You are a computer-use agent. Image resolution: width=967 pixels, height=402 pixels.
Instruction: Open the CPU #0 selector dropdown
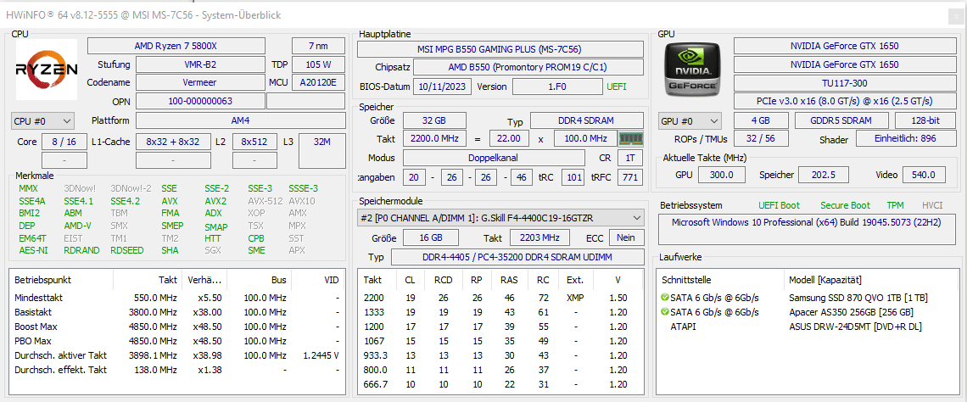[42, 120]
